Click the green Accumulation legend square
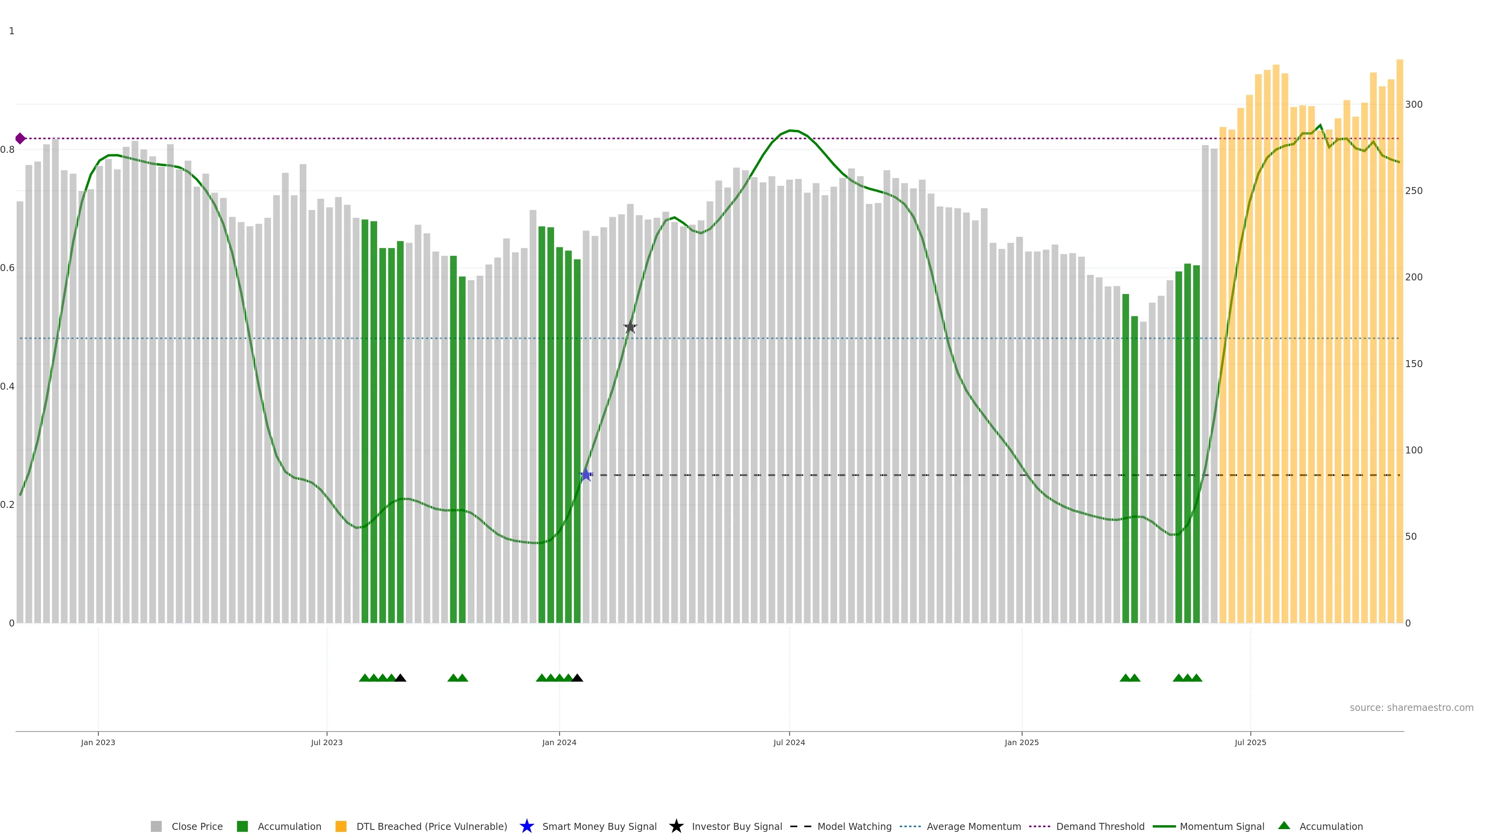This screenshot has height=840, width=1493. (242, 827)
